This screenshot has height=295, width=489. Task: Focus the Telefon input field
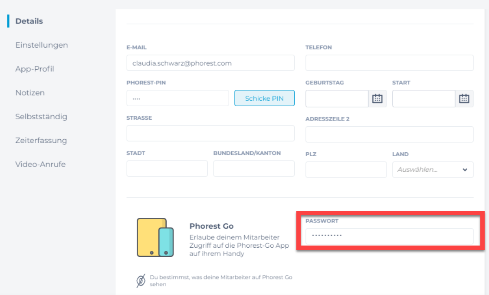coord(389,63)
